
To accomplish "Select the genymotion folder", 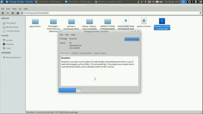I will tap(35, 23).
